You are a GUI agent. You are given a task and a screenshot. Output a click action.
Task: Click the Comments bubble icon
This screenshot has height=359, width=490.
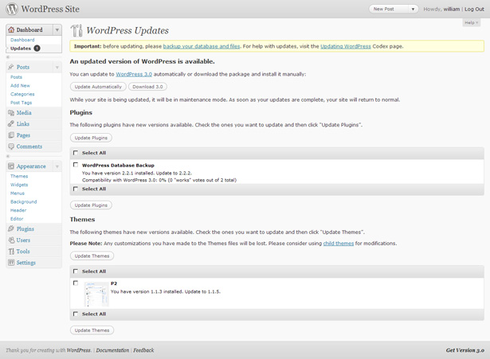(11, 146)
